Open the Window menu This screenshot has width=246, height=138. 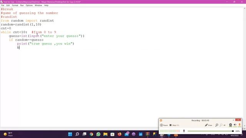(38, 5)
